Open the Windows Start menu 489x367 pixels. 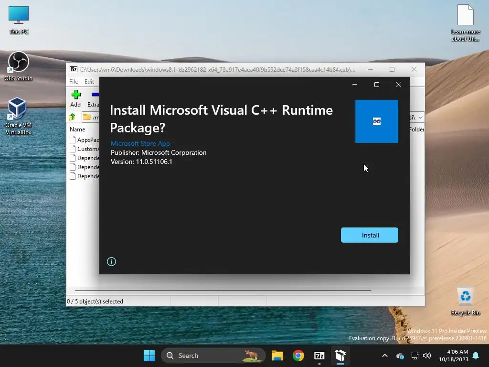pos(149,356)
